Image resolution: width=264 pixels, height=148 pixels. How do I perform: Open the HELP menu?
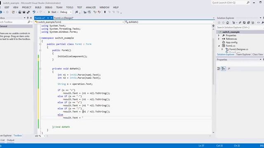[x=116, y=7]
